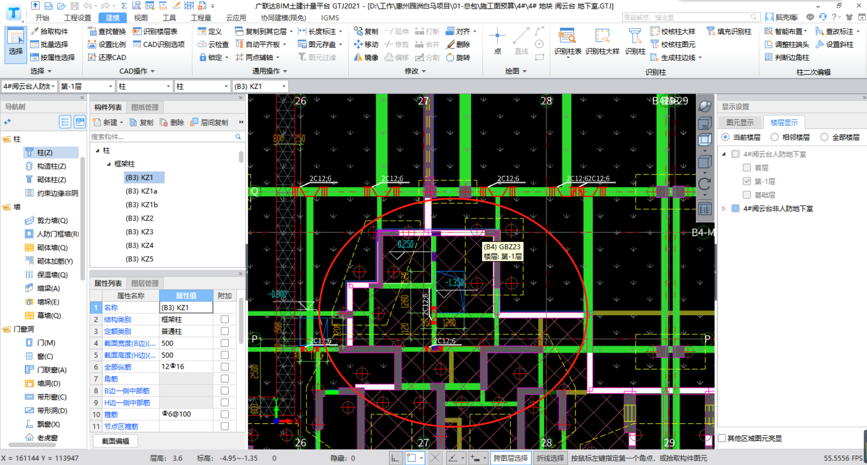Click the 识别柱大样 tool
This screenshot has width=867, height=465.
(x=602, y=42)
